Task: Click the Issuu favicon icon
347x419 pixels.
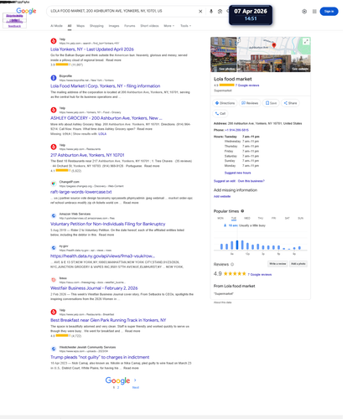Action: click(54, 280)
